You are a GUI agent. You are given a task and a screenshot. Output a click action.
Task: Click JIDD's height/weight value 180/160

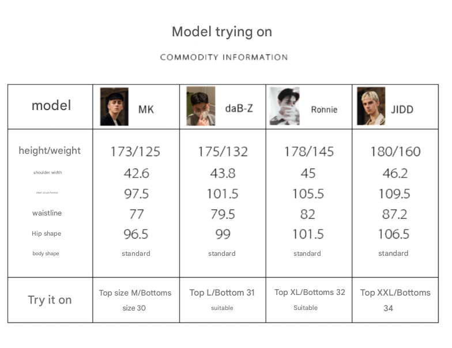pyautogui.click(x=395, y=152)
